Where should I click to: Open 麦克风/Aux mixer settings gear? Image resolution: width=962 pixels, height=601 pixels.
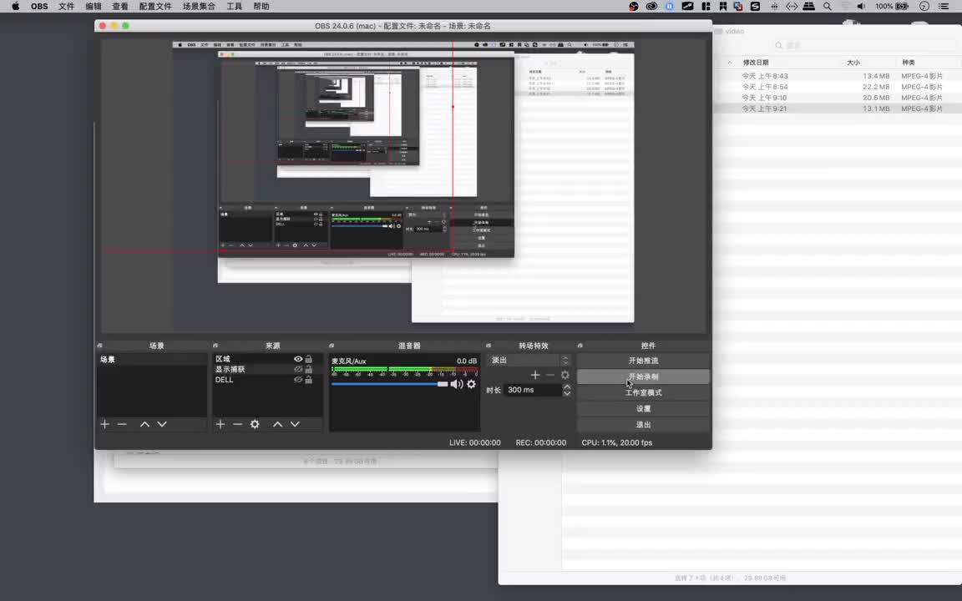(471, 384)
